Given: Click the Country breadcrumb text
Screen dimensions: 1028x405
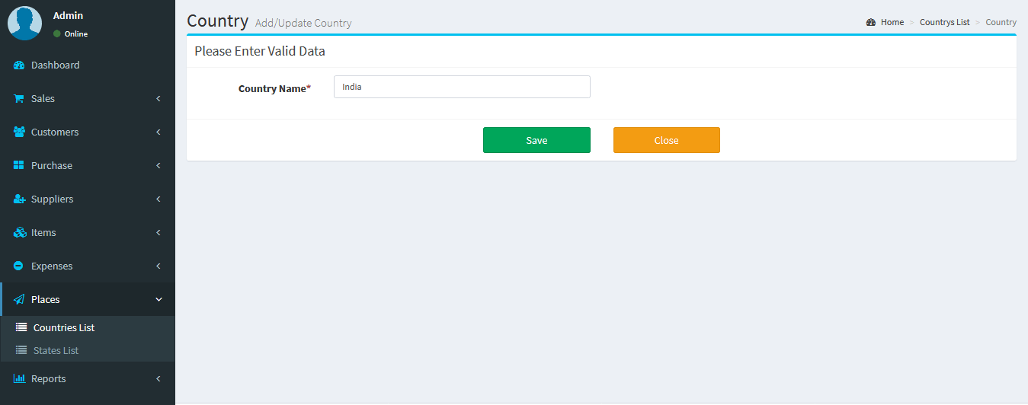Looking at the screenshot, I should 1001,22.
